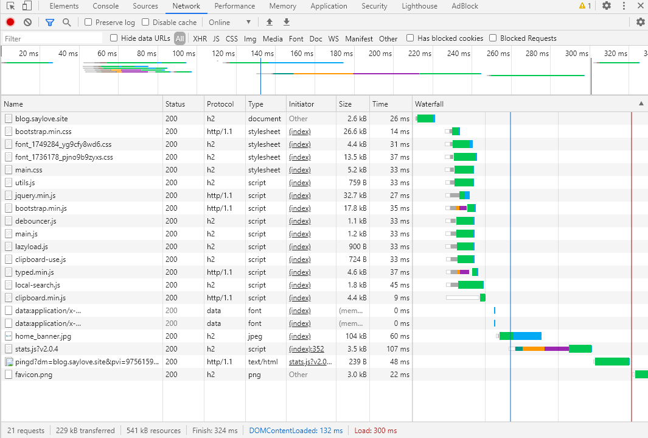This screenshot has height=438, width=648.
Task: Open stats.js?v2.0... initiator link for pingd request
Action: pyautogui.click(x=310, y=362)
